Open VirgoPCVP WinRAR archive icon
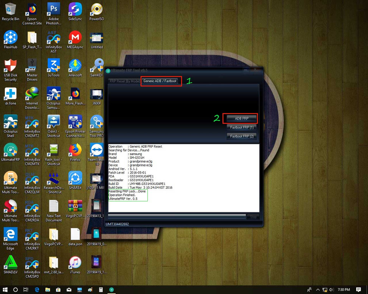368x294 pixels. pos(75,208)
